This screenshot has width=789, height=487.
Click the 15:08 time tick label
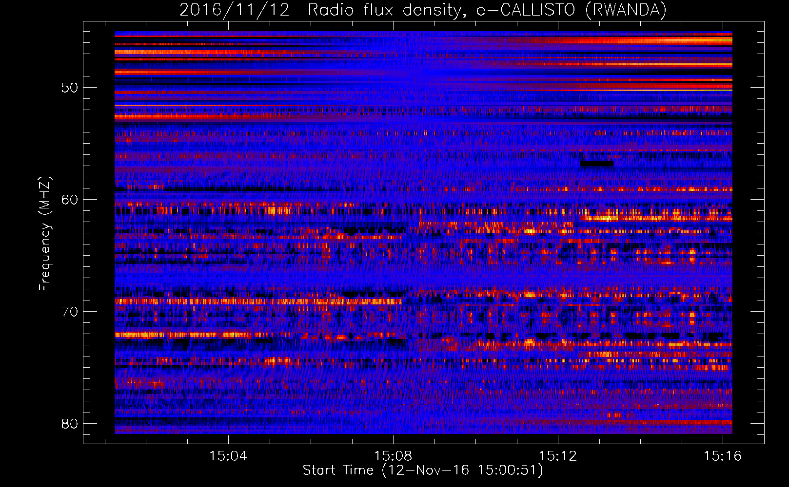click(x=393, y=456)
